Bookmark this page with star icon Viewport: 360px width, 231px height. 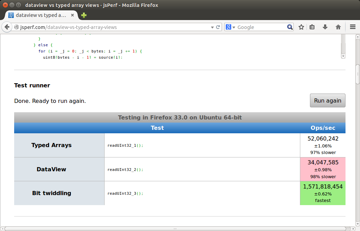pyautogui.click(x=301, y=27)
